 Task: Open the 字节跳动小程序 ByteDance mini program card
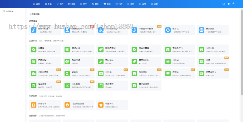point(146,30)
